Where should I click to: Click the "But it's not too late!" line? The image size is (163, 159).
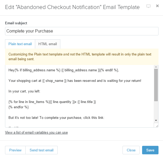tap(56, 118)
